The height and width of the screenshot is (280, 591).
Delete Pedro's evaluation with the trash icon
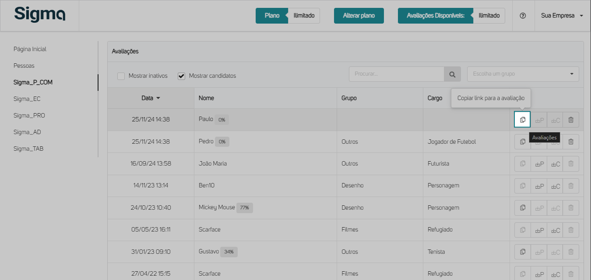[571, 142]
